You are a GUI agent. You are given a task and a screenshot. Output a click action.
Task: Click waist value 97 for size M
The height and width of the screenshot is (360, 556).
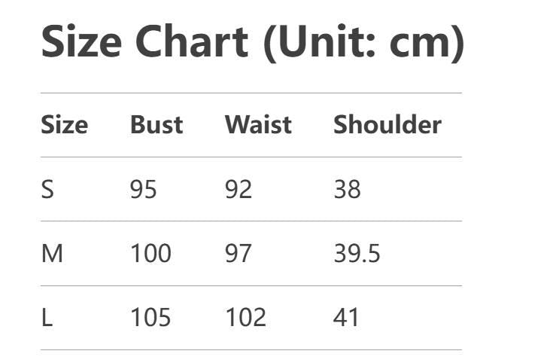239,254
